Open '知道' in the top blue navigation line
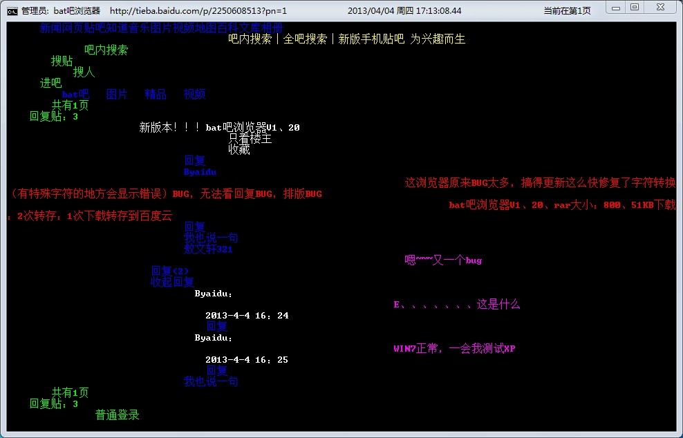Image resolution: width=683 pixels, height=438 pixels. click(117, 28)
